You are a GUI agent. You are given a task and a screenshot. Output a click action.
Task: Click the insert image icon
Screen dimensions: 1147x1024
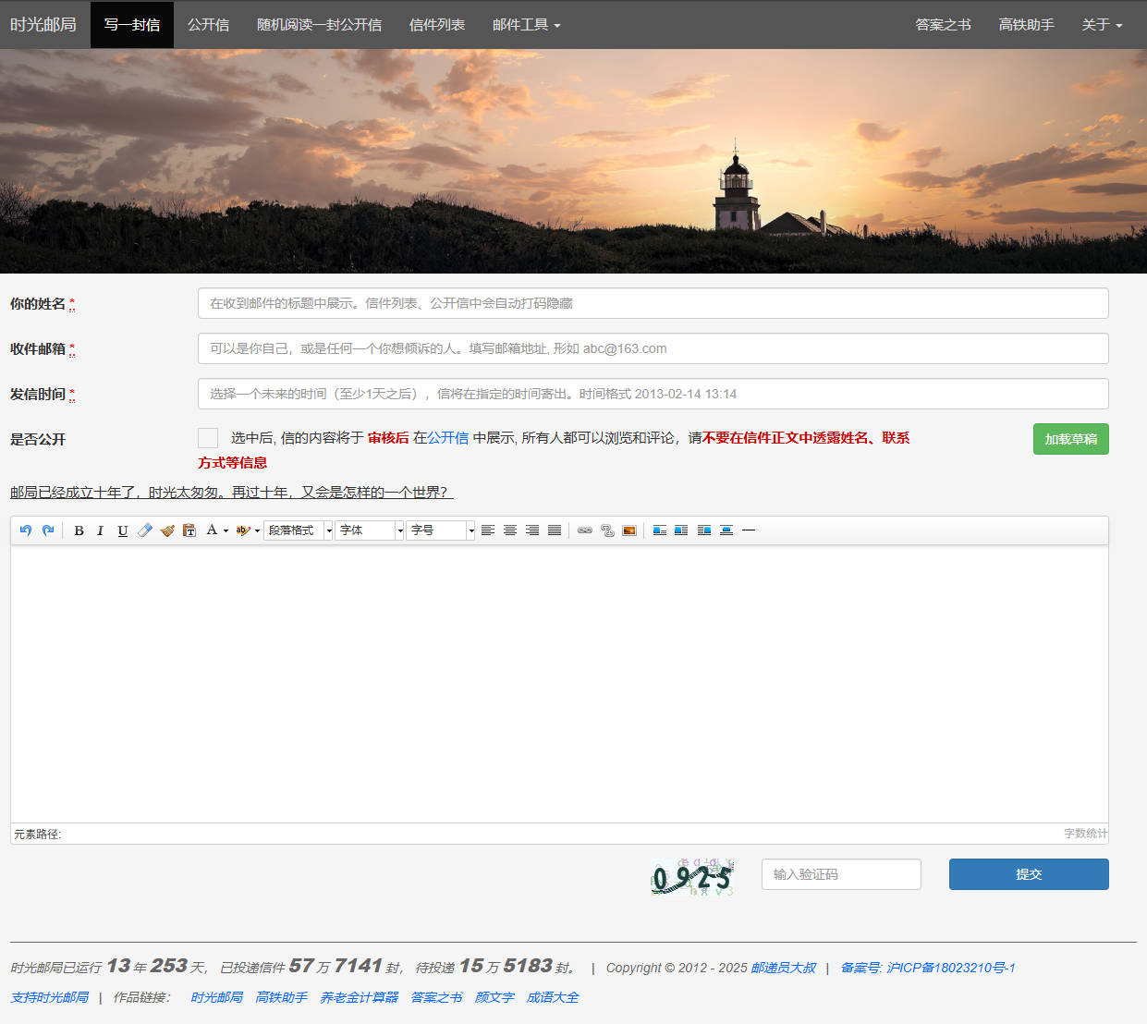click(629, 530)
